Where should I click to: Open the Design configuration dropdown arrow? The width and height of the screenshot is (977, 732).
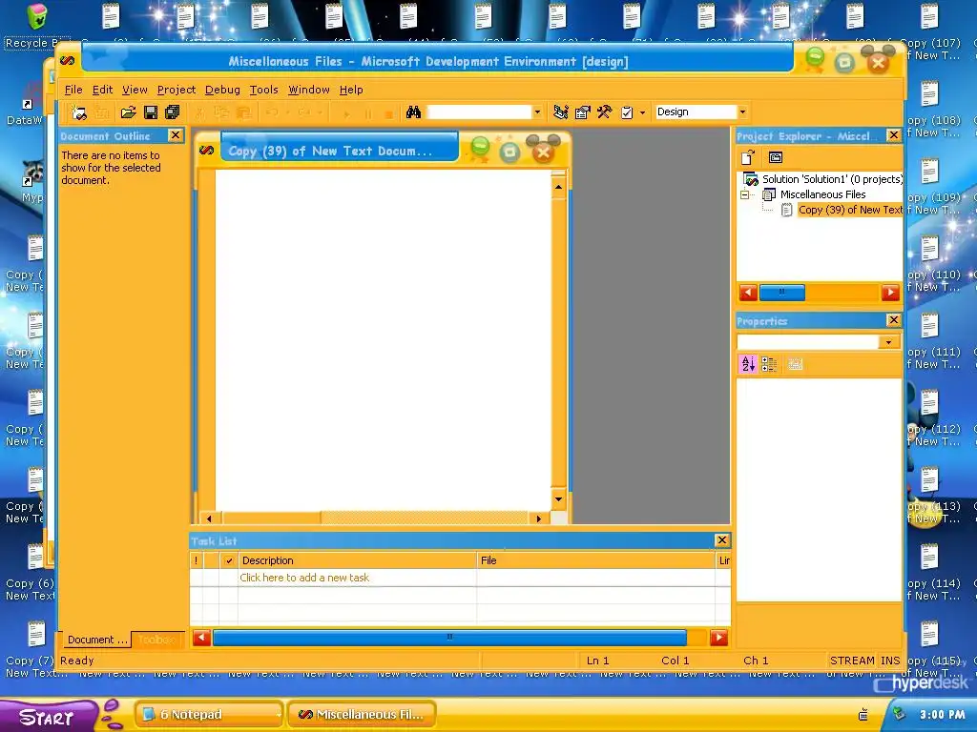tap(742, 112)
